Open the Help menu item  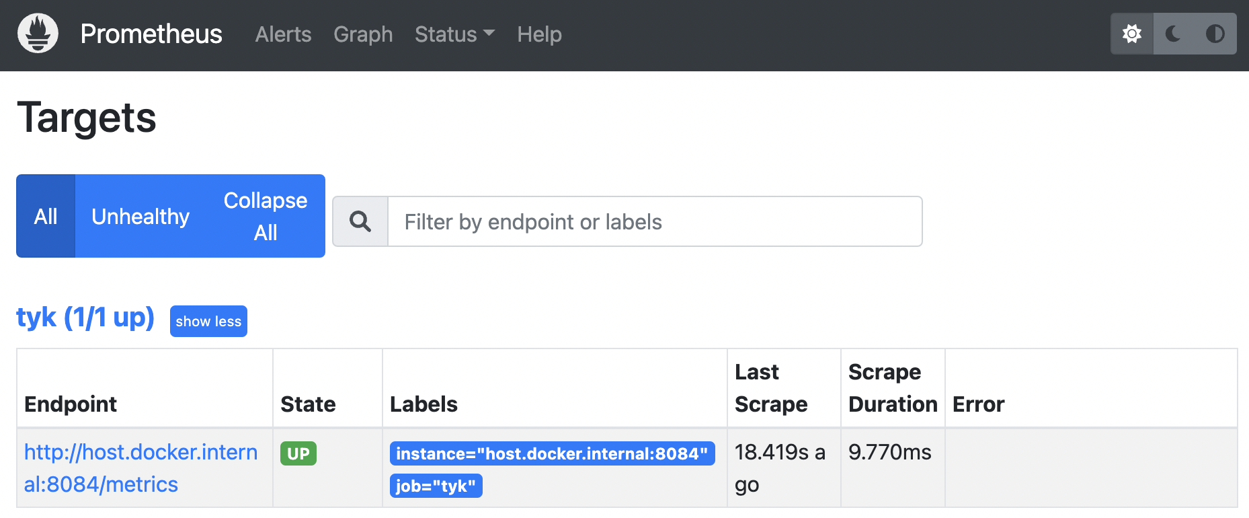[x=539, y=34]
